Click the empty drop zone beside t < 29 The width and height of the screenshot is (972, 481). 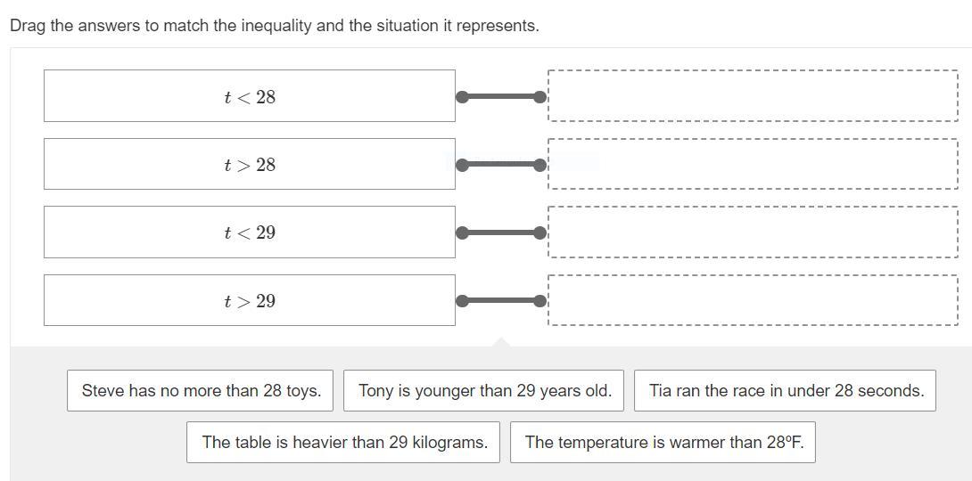point(754,232)
